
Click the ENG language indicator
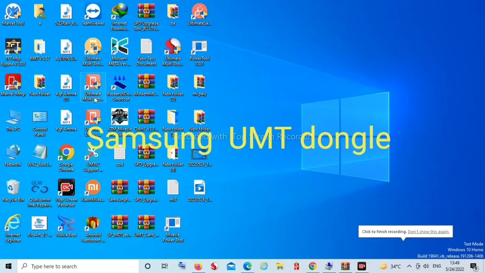tap(437, 266)
